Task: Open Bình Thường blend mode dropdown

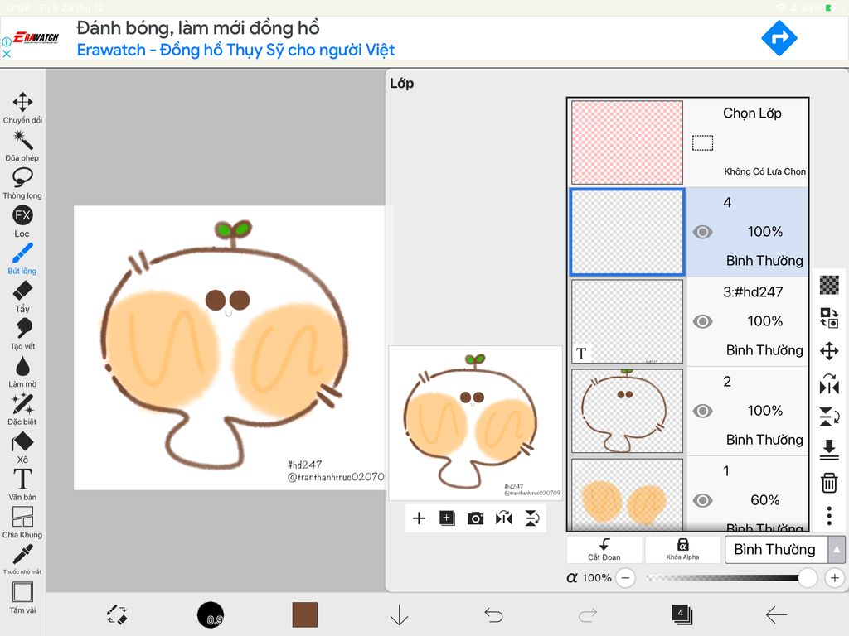Action: pos(775,550)
